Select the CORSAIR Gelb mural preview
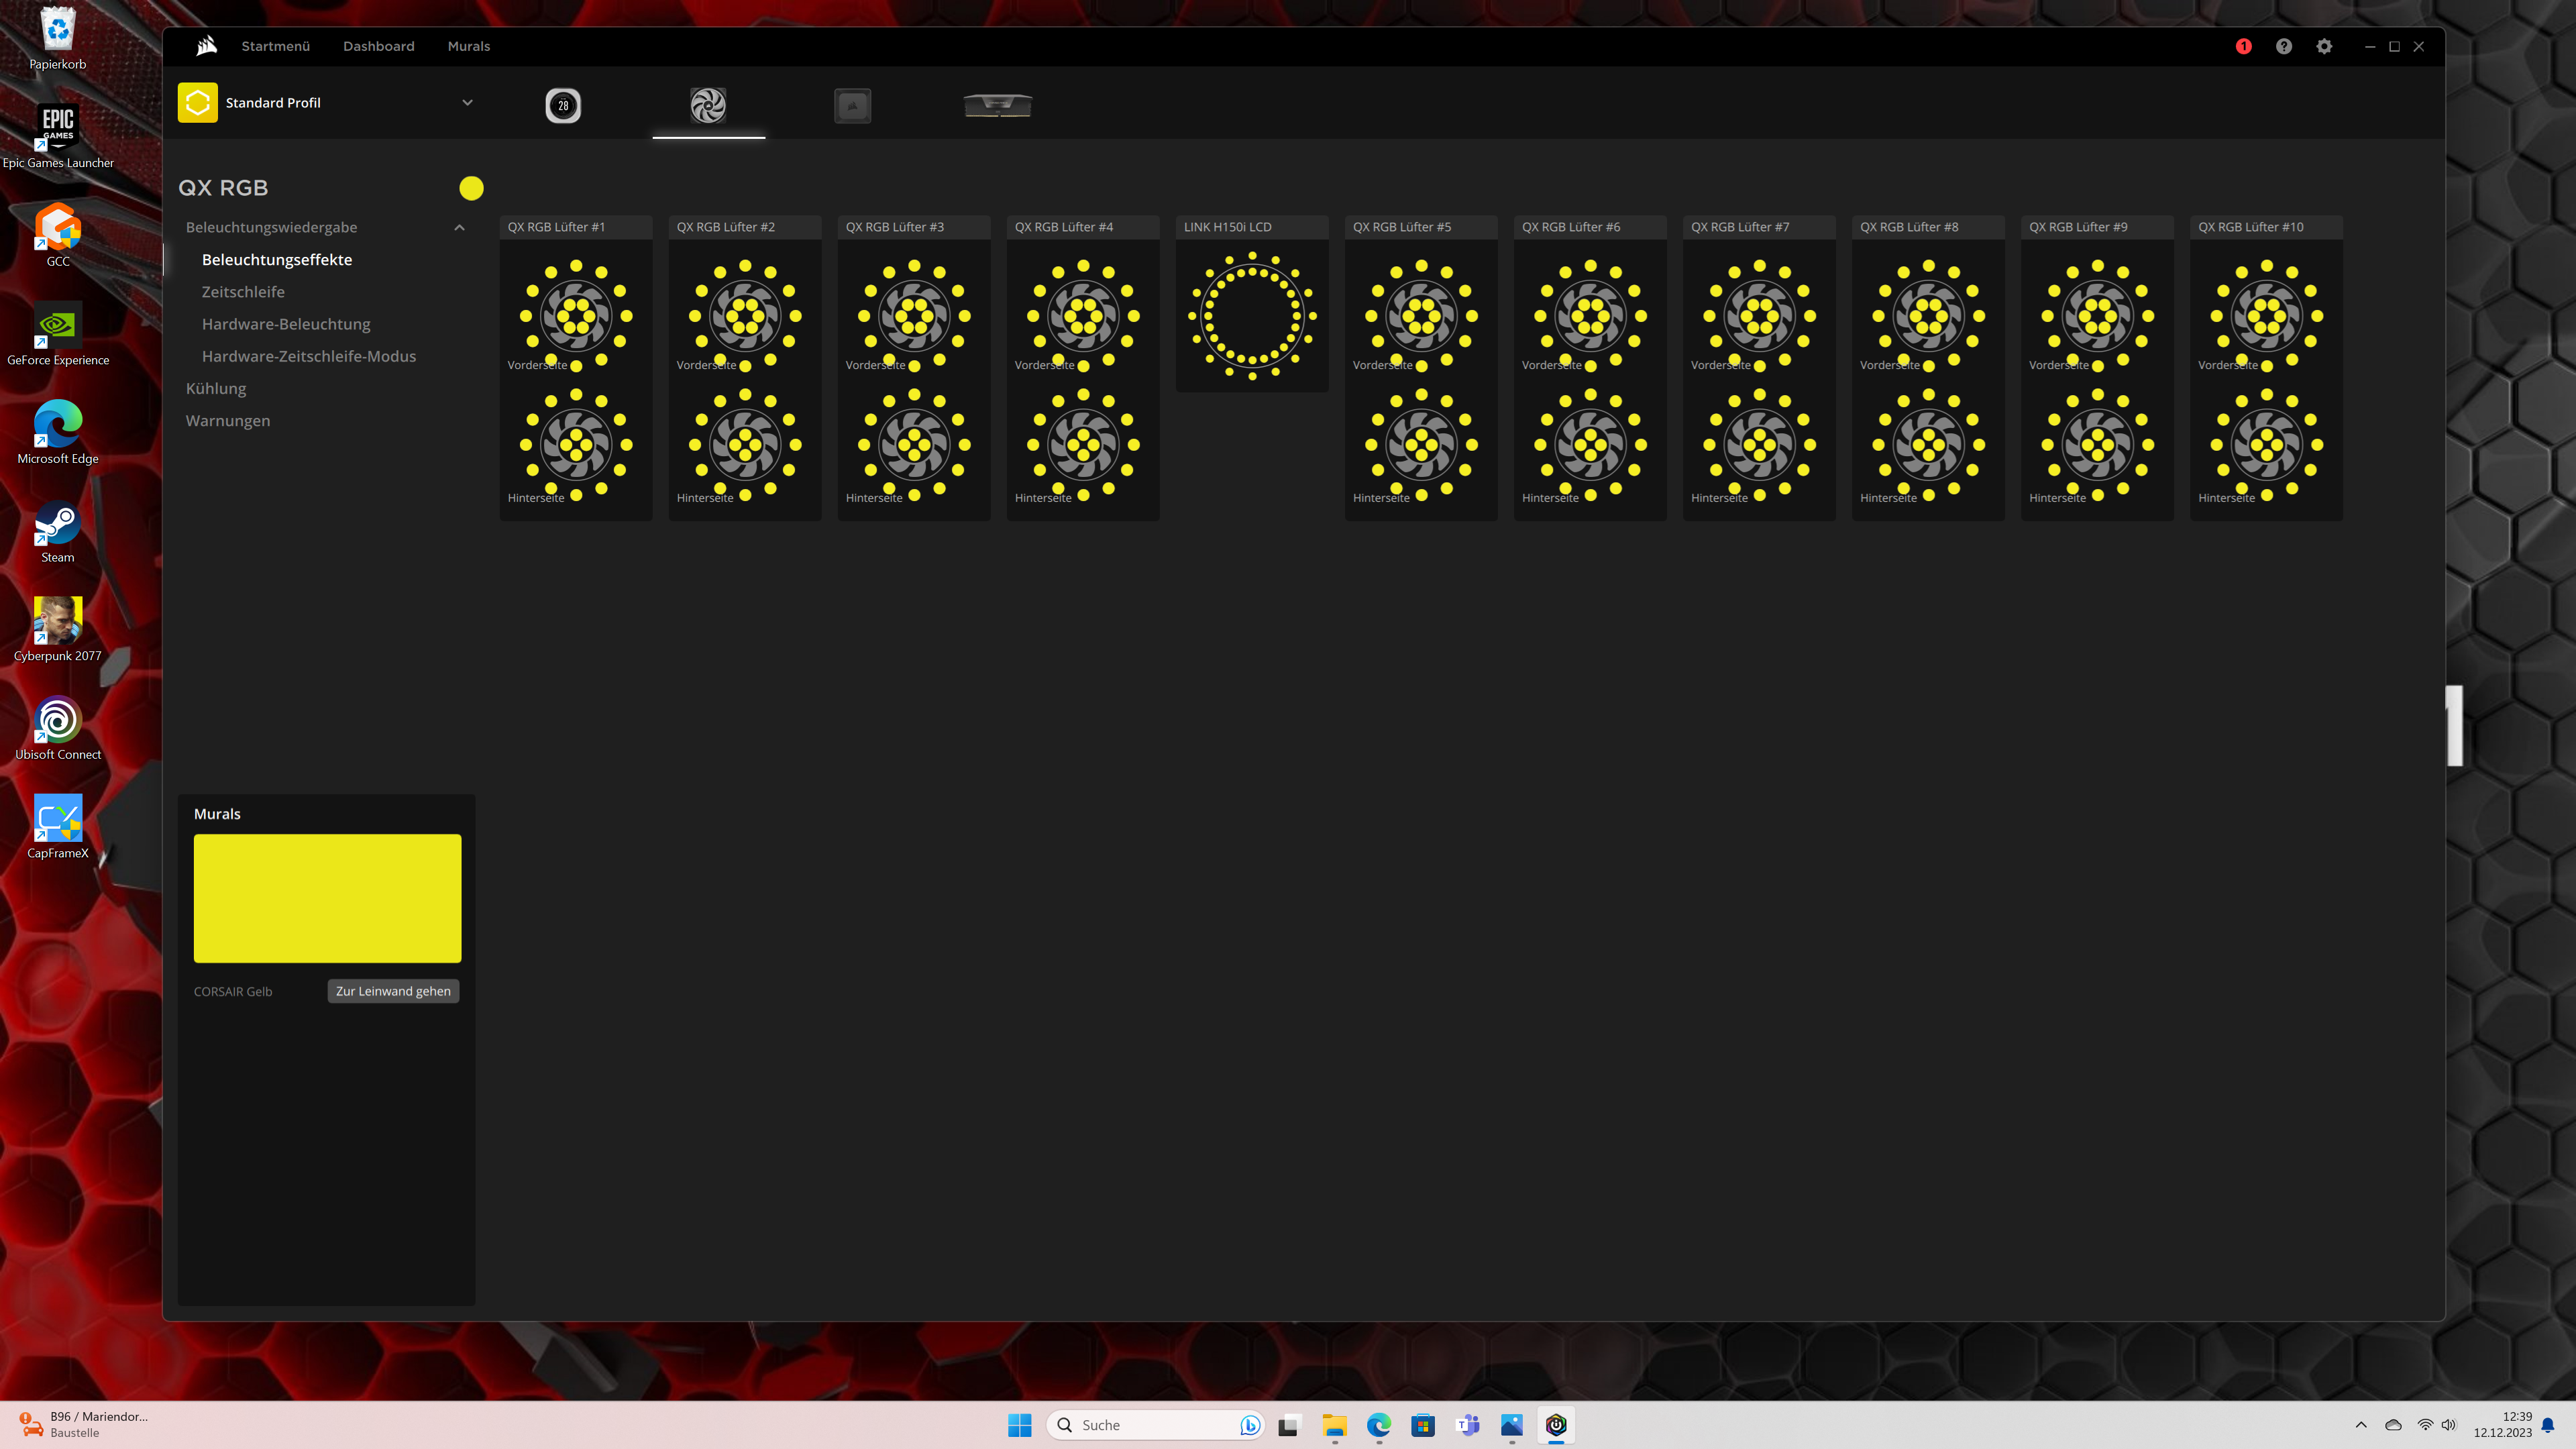2576x1449 pixels. [x=327, y=898]
